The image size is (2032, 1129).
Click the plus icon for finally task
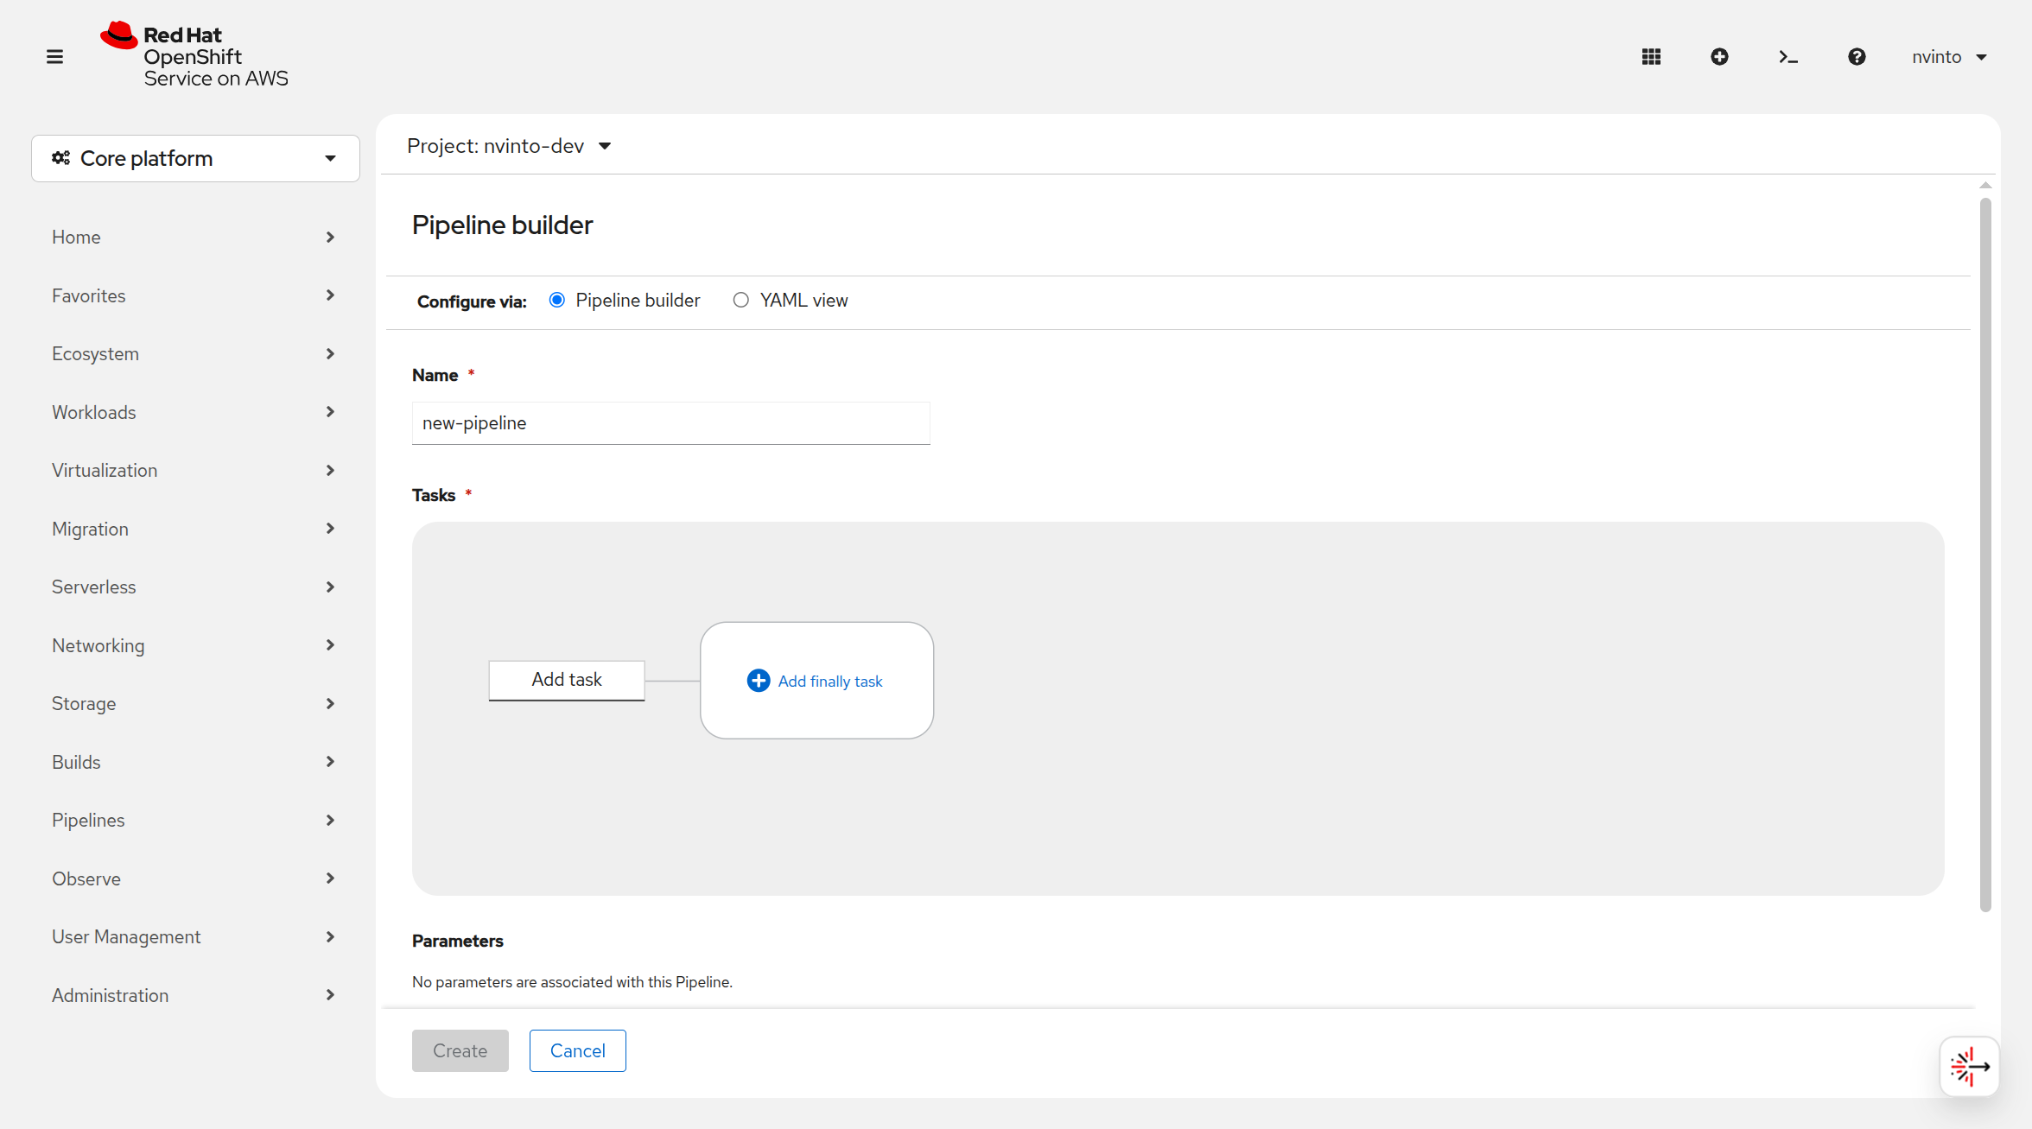point(759,681)
